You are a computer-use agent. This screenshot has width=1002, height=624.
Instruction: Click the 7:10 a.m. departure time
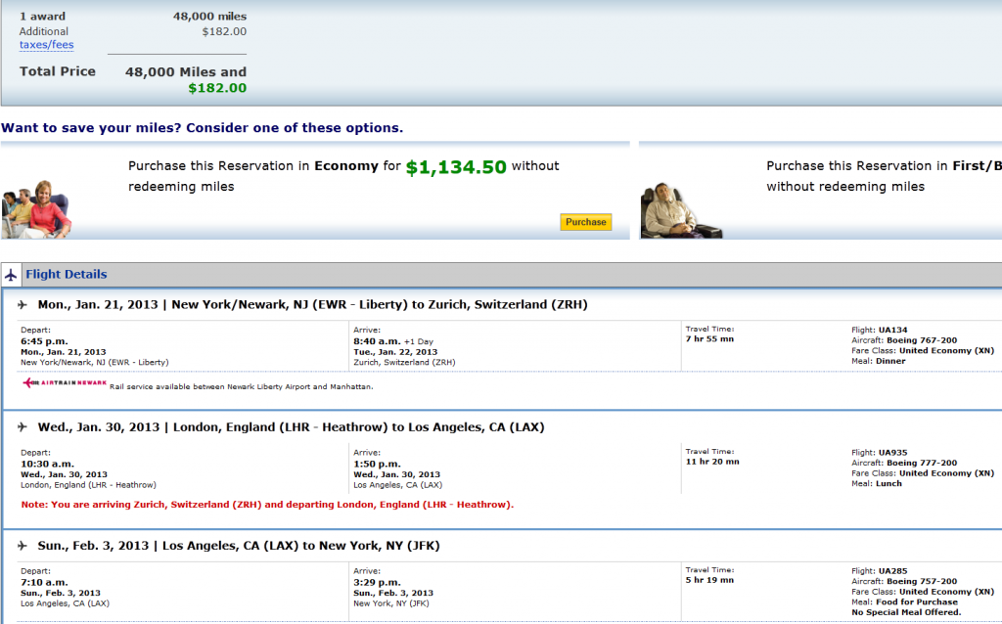click(x=44, y=583)
